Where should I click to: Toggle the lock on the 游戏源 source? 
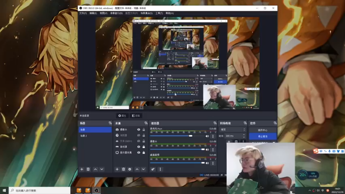pos(144,147)
